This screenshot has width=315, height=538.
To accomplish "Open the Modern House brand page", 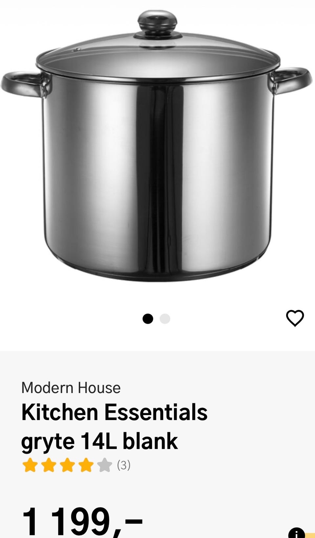I will pos(71,388).
